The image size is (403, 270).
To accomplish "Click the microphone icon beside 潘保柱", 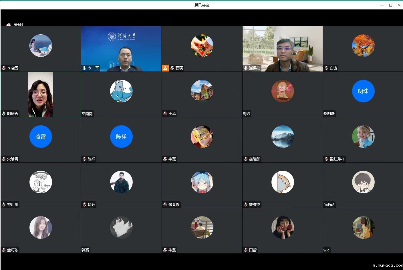I will 246,68.
